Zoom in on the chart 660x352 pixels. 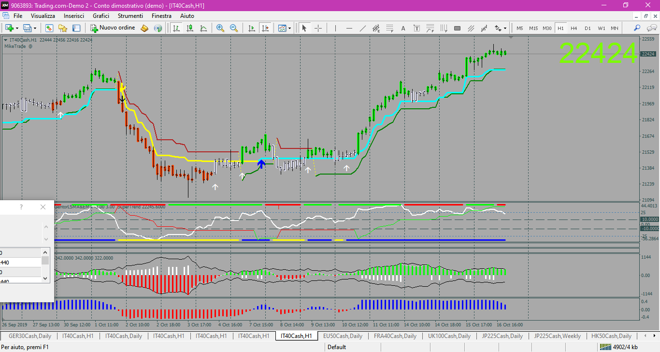pos(220,28)
